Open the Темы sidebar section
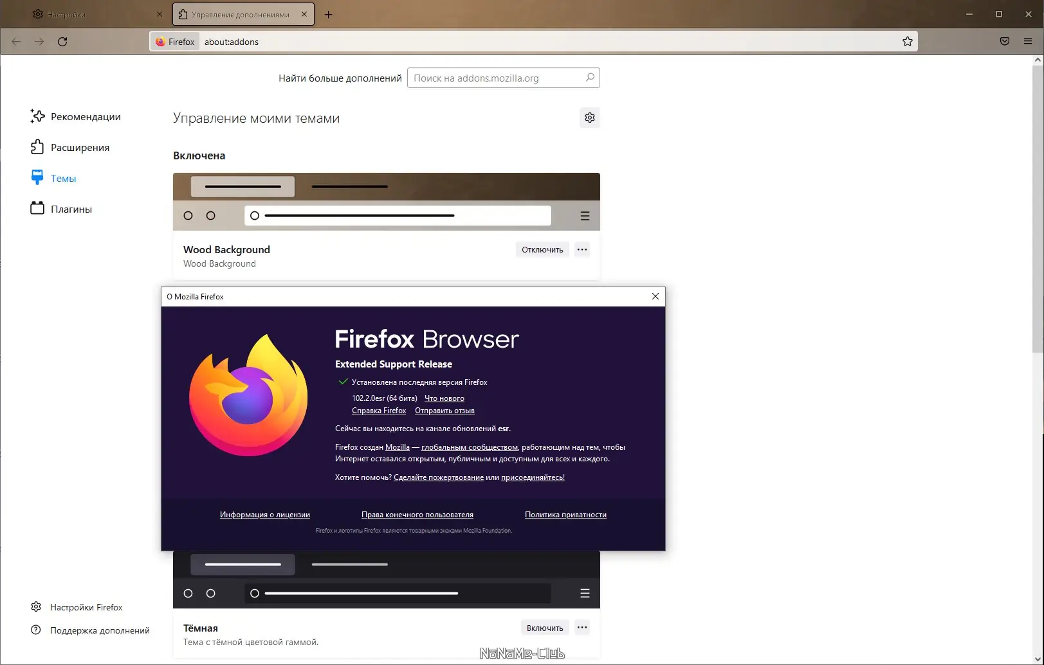 point(53,178)
